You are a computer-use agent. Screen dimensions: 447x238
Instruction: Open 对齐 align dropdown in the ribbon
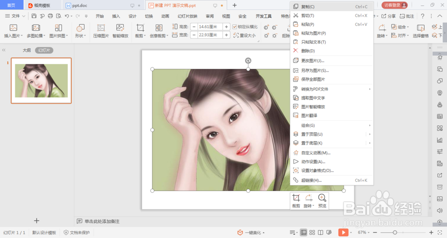(400, 35)
